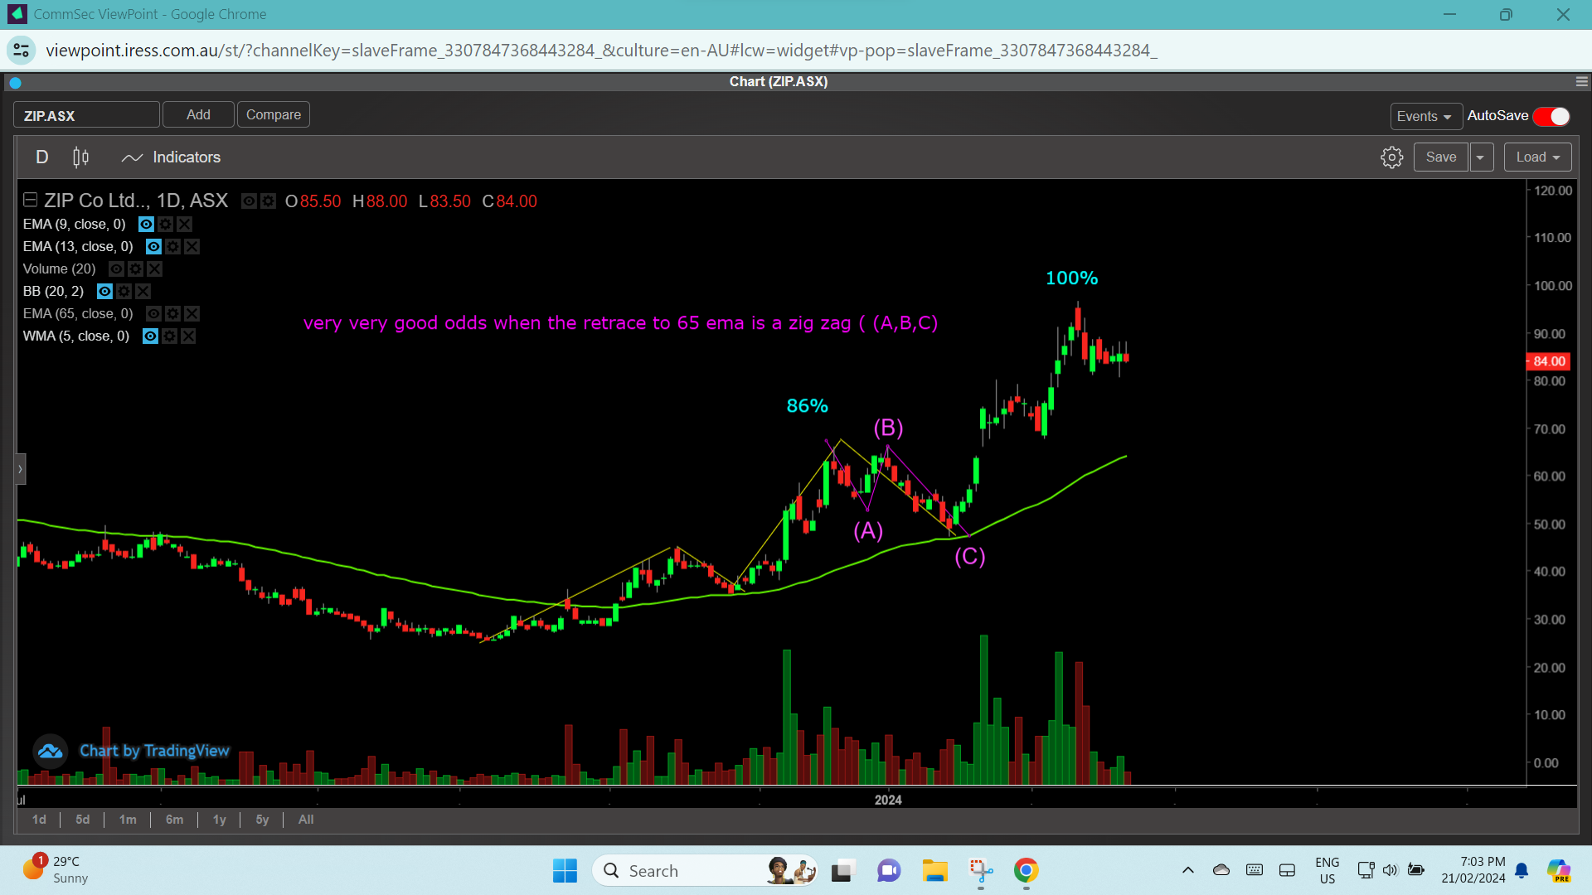The height and width of the screenshot is (895, 1592).
Task: Collapse the indicator legend
Action: (31, 200)
